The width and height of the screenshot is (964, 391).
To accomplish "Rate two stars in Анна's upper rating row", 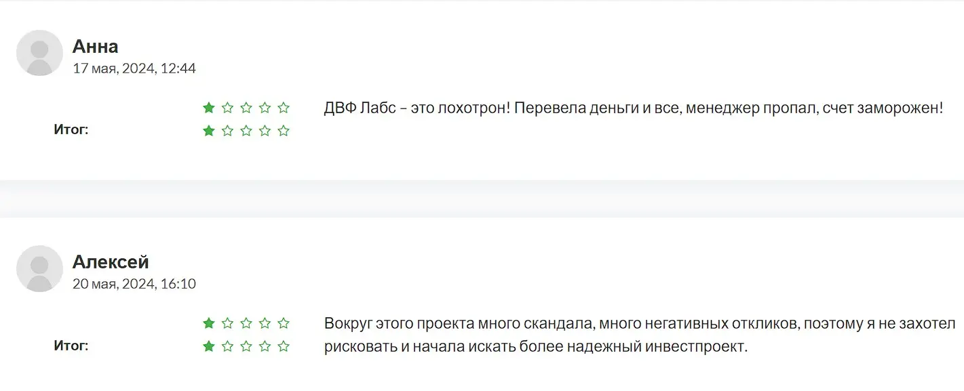I will point(227,106).
